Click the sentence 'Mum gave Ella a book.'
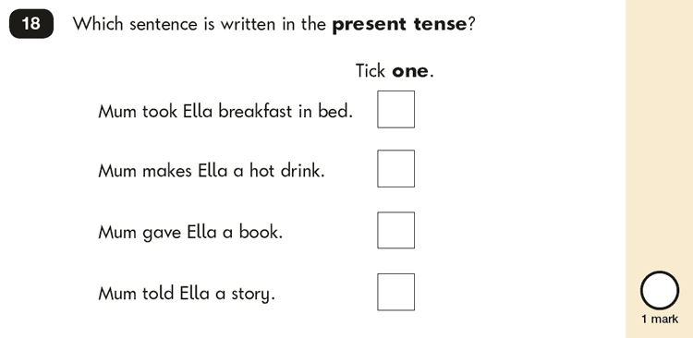693x338 pixels. [x=190, y=232]
